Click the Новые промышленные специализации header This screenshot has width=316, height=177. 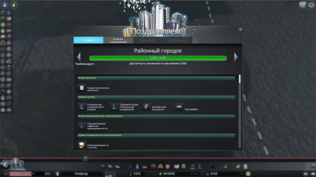(156, 116)
